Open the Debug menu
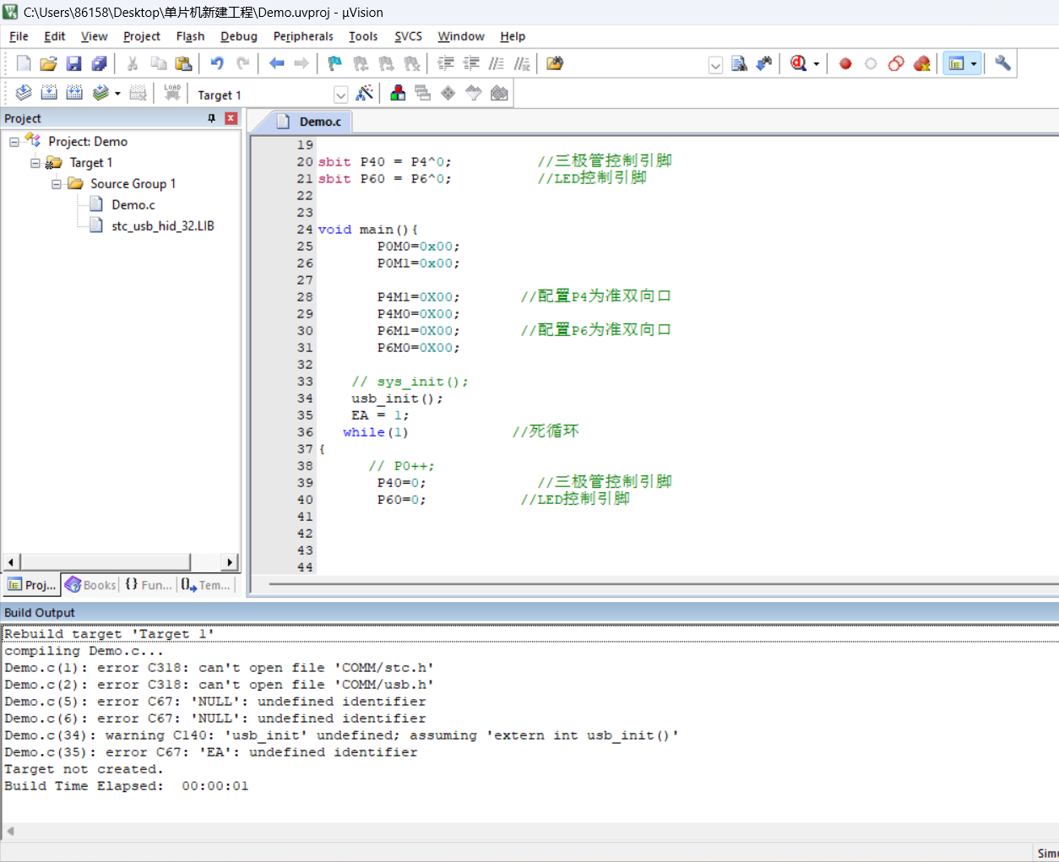Image resolution: width=1059 pixels, height=862 pixels. [239, 36]
